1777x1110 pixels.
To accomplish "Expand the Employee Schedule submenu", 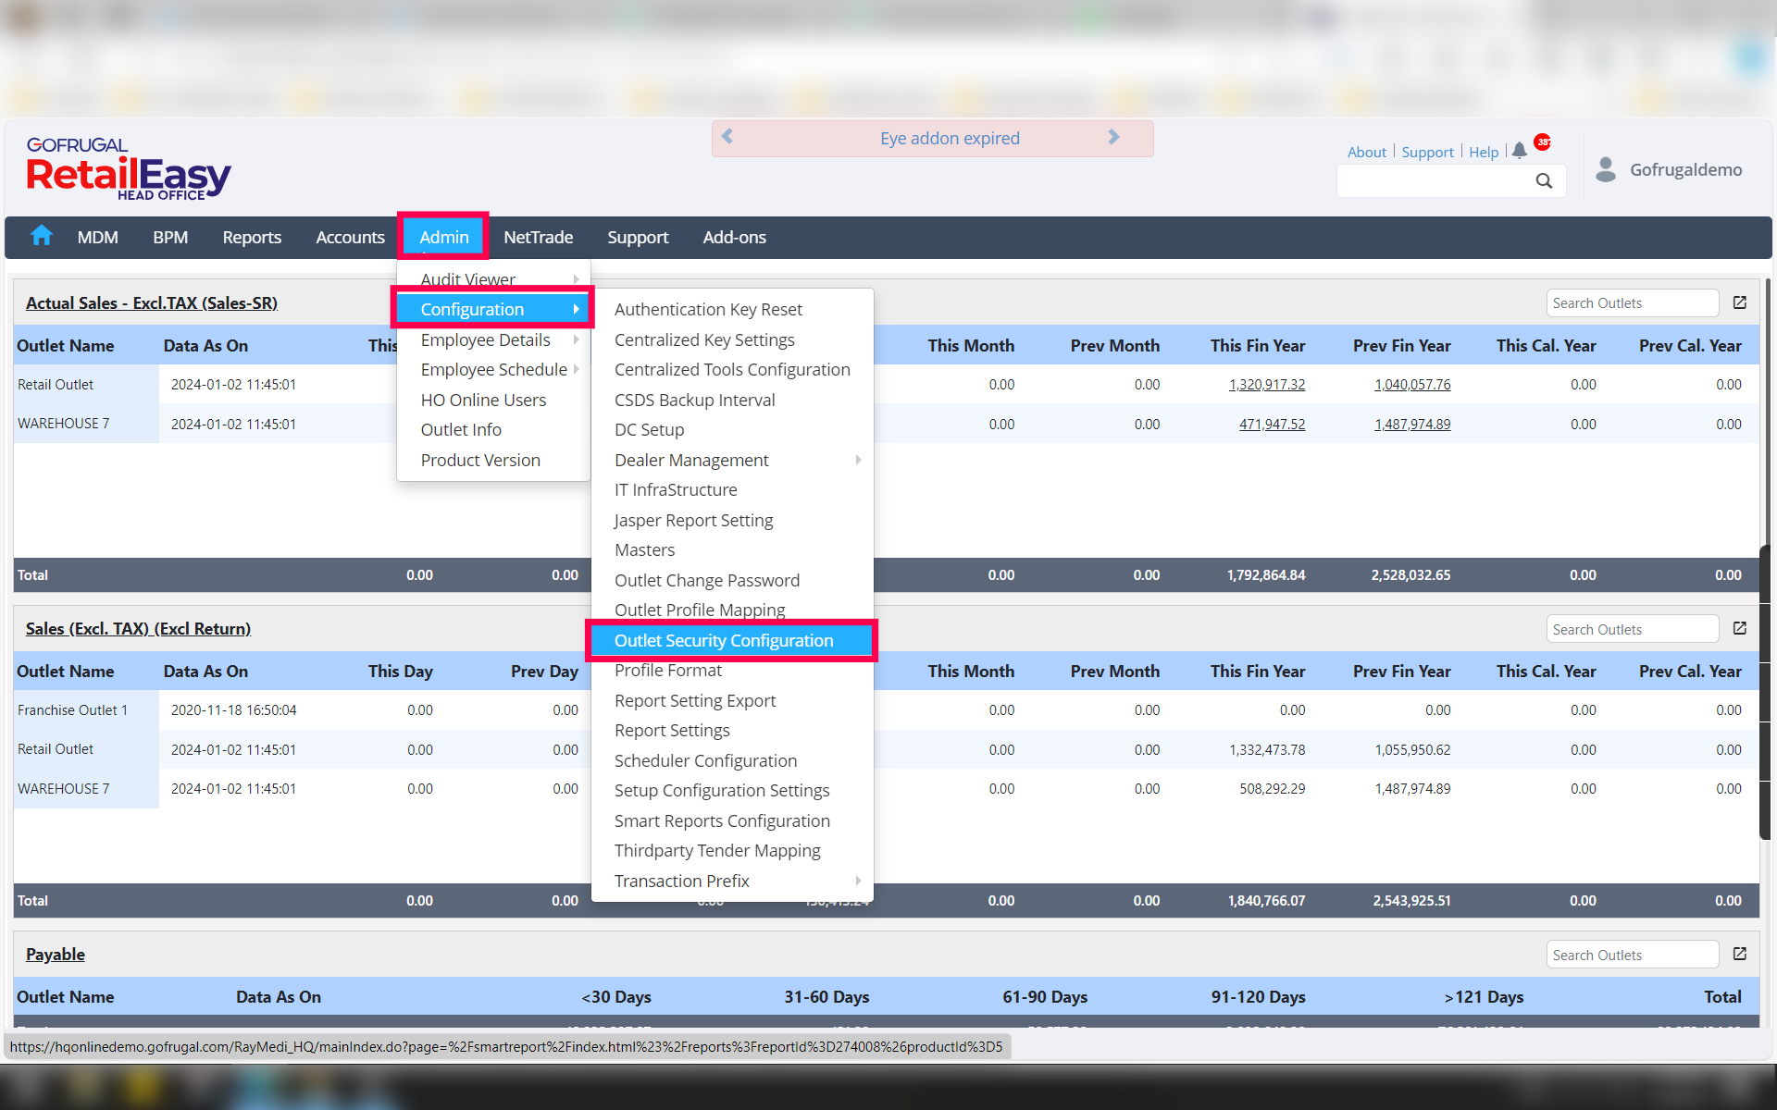I will 576,369.
